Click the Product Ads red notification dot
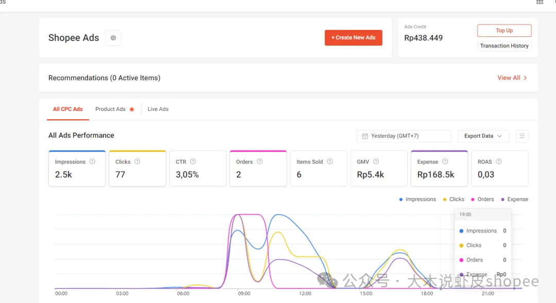Viewport: 556px width, 303px height. (132, 109)
